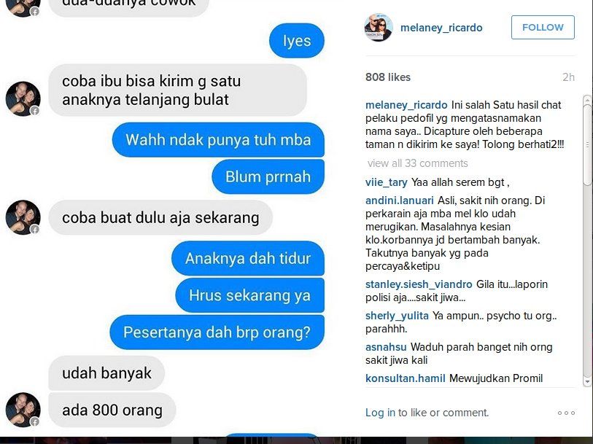593x444 pixels.
Task: Expand "view all 33 comments"
Action: pos(417,163)
